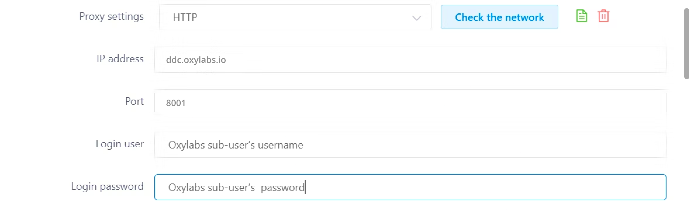This screenshot has width=694, height=212.
Task: Click the green document paste icon
Action: tap(581, 16)
